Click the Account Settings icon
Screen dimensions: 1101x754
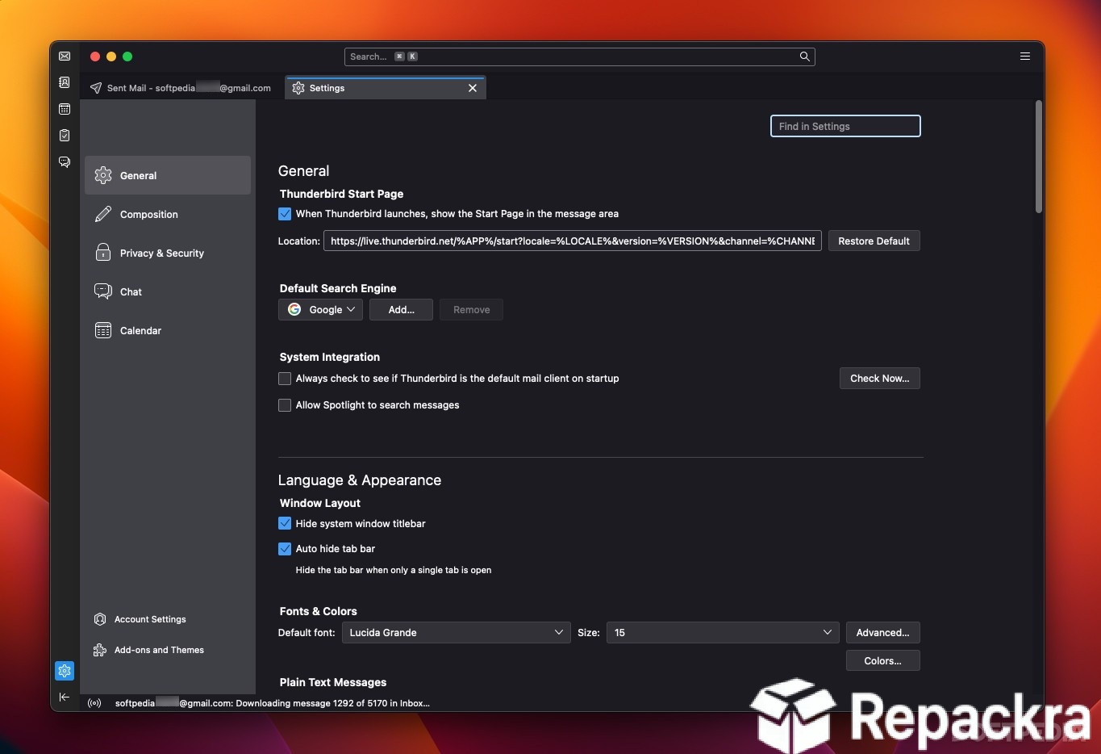tap(100, 619)
